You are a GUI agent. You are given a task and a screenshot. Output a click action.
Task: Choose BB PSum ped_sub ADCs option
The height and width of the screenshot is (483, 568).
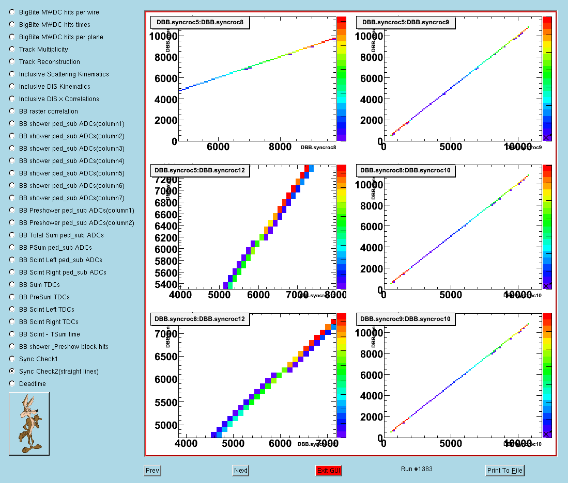(12, 247)
